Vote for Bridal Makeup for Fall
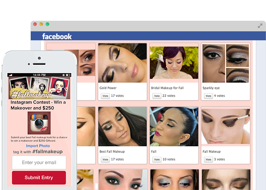Viewport: 266px width, 190px height. point(157,96)
